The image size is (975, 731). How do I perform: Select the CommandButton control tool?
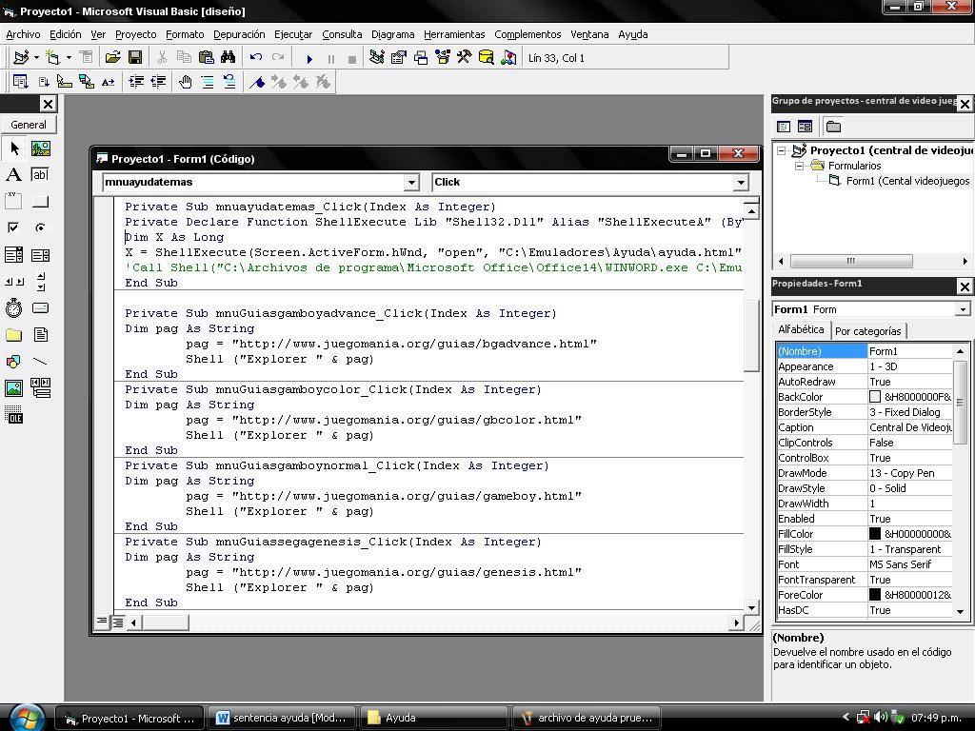tap(40, 202)
